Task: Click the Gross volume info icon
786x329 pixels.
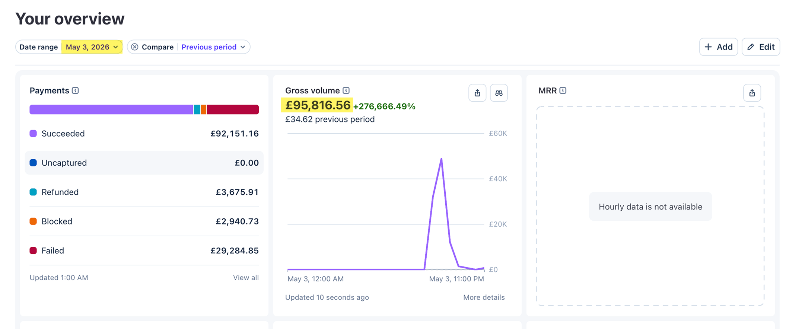Action: [x=346, y=90]
